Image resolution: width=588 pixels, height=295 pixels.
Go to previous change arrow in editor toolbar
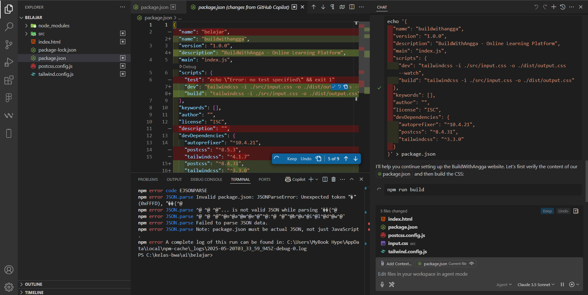[313, 7]
